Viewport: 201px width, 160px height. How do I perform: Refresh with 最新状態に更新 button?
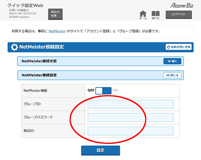(x=178, y=47)
